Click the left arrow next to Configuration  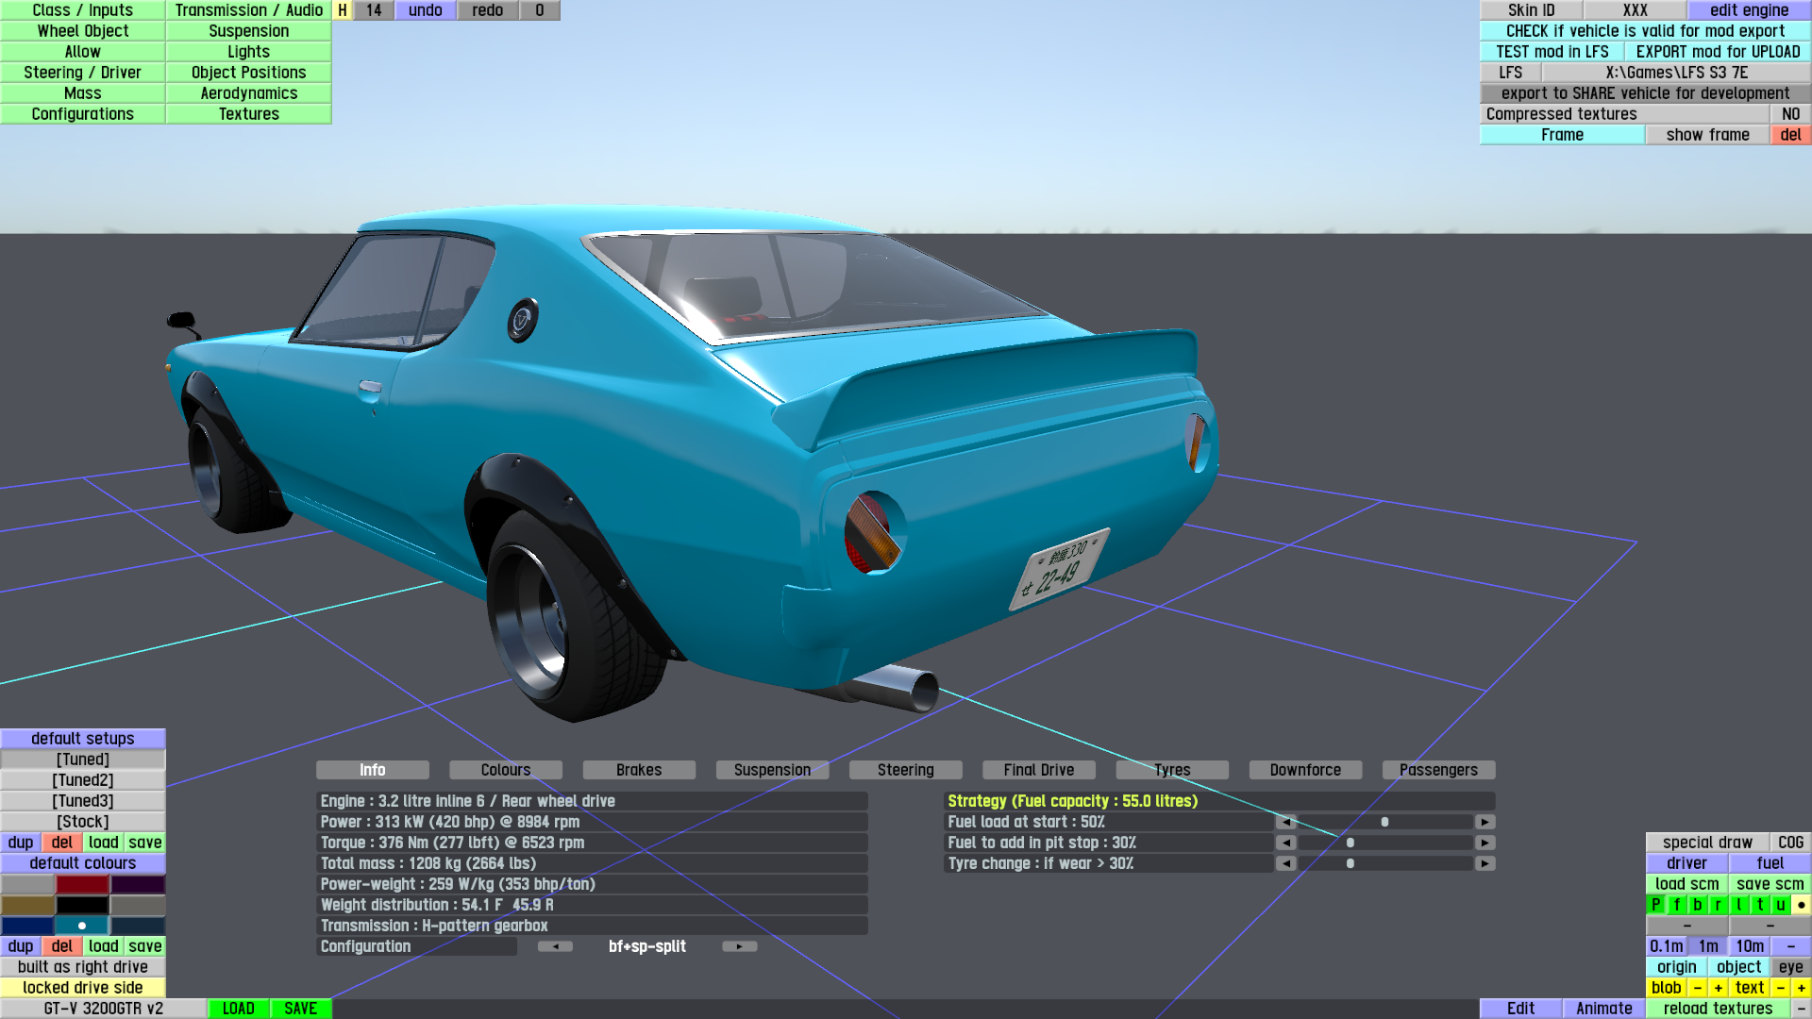click(x=555, y=946)
